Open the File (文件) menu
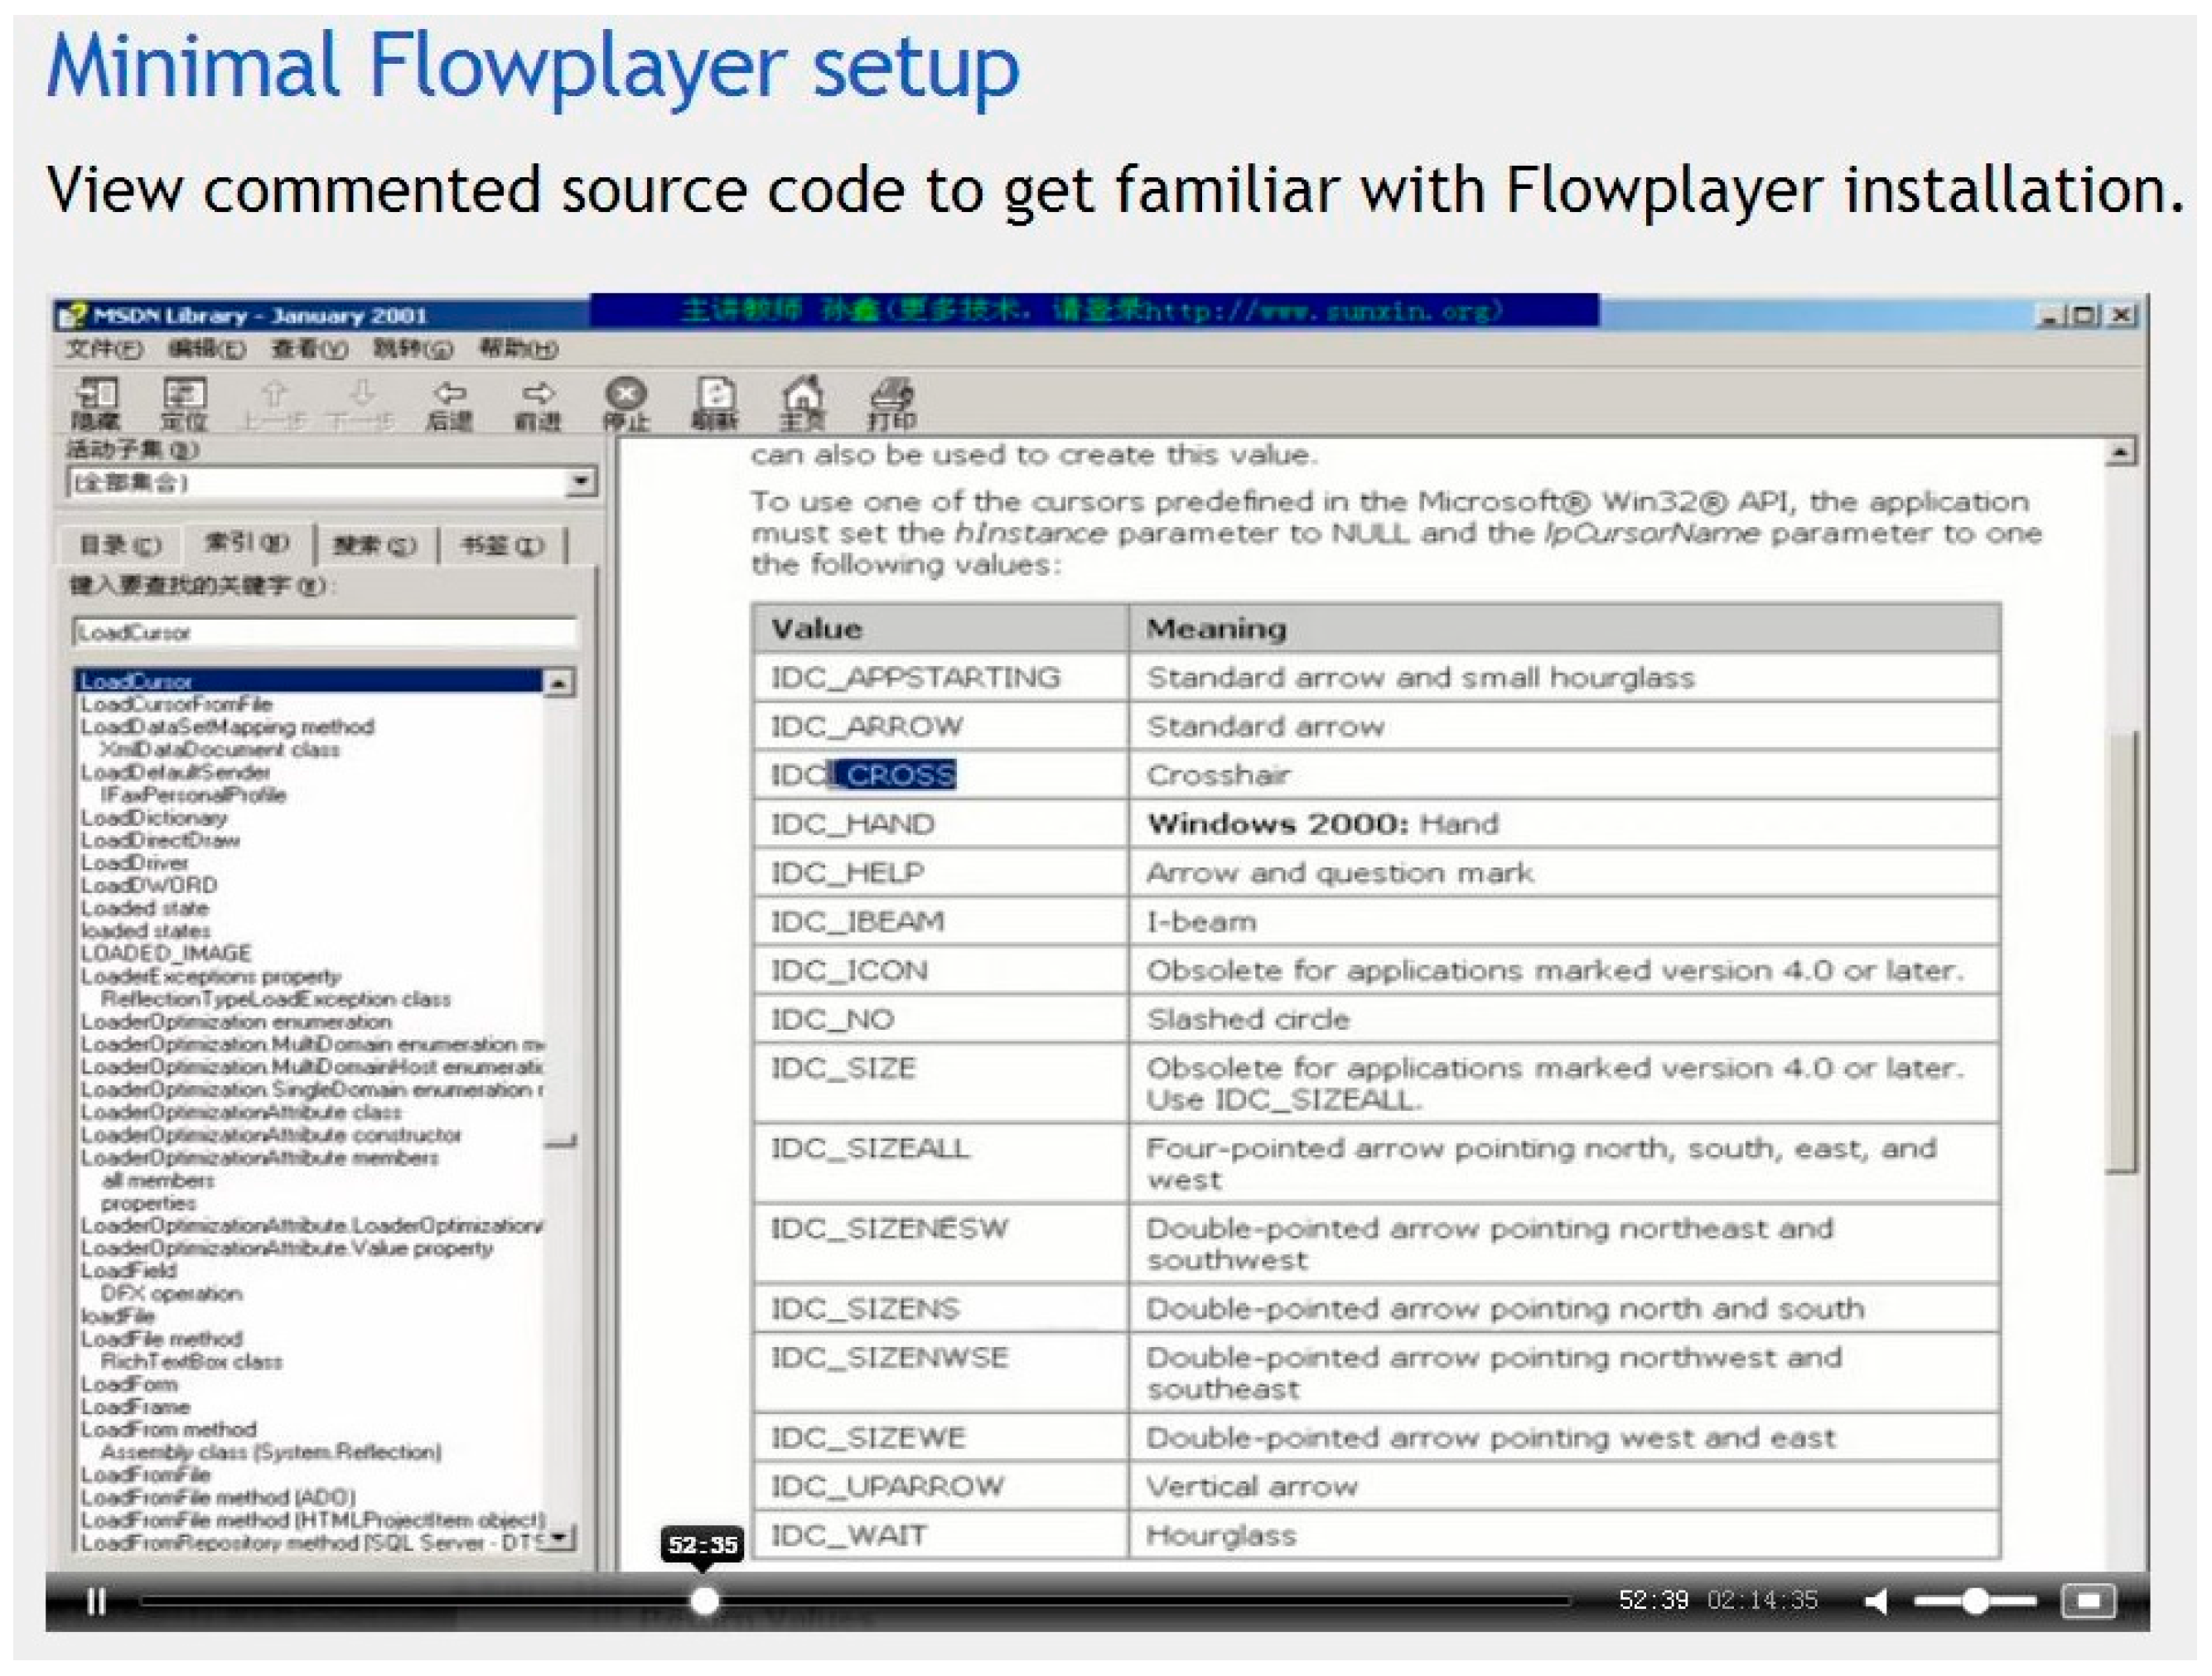This screenshot has height=1676, width=2212. click(x=103, y=349)
